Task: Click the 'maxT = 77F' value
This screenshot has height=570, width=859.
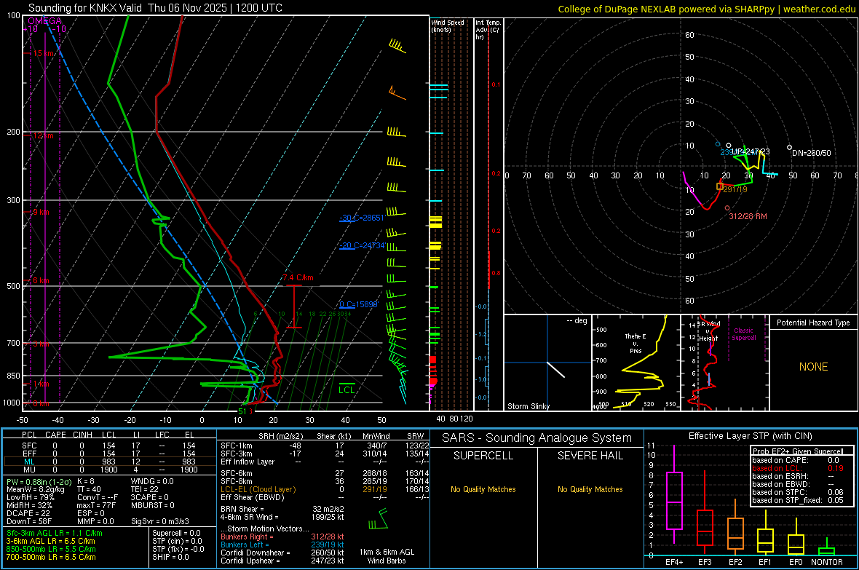Action: tap(96, 505)
